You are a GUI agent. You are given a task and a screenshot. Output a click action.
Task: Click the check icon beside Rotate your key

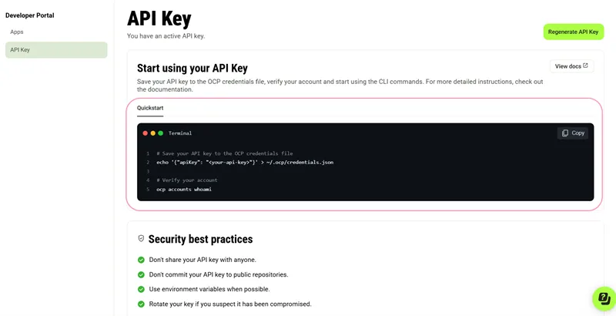(x=141, y=304)
